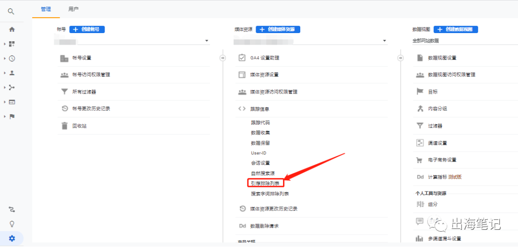Expand the customization section arrow in sidebar
The image size is (518, 247).
[5, 44]
